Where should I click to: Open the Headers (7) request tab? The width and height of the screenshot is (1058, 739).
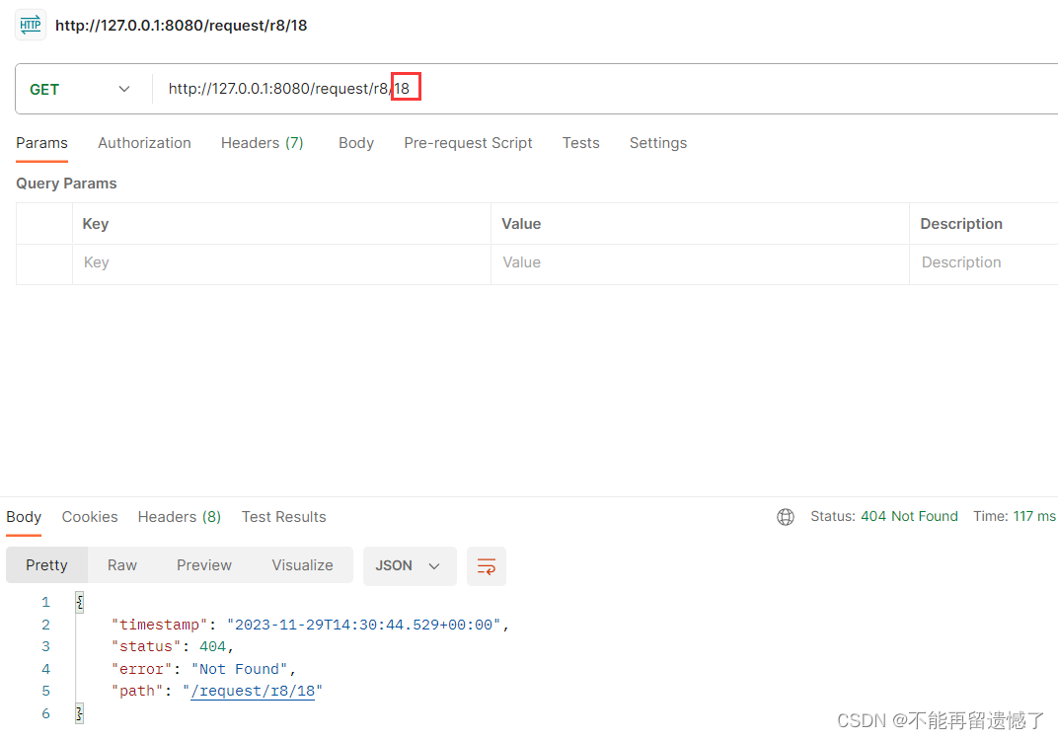263,143
